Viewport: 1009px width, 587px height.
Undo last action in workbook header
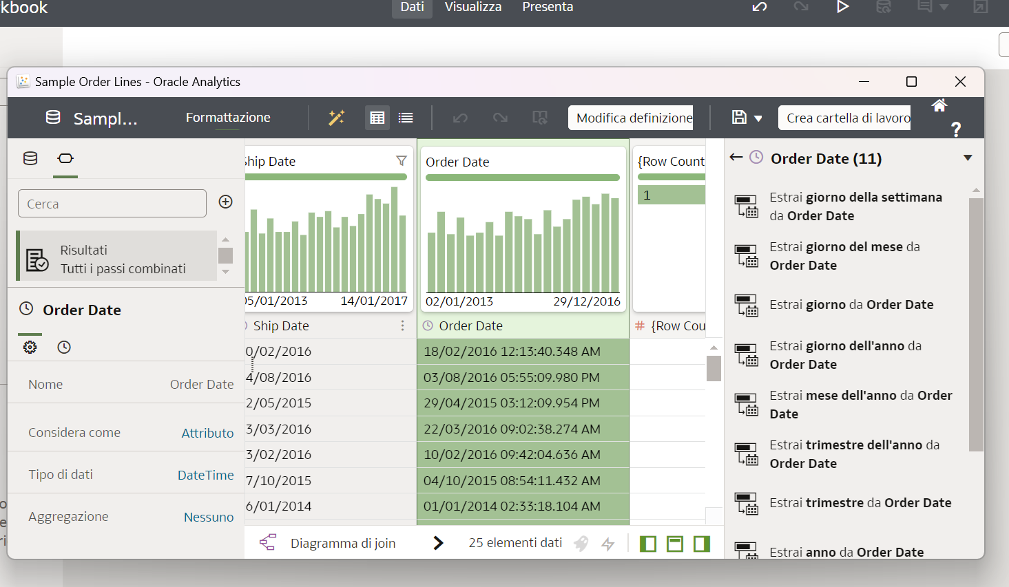pyautogui.click(x=760, y=7)
